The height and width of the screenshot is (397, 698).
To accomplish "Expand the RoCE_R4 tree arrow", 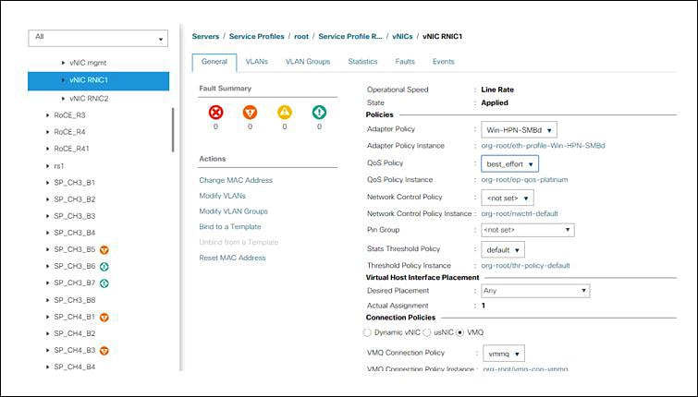I will [x=48, y=132].
